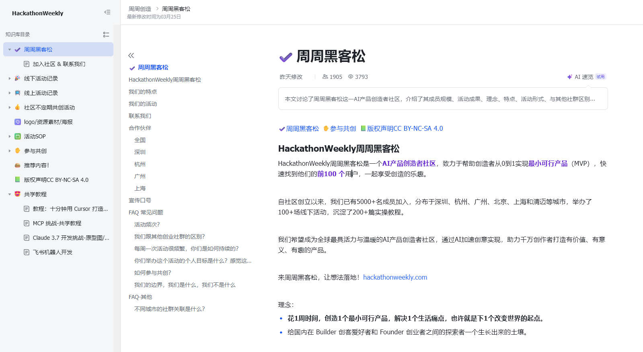Jump to 合作伙伴 in outline
This screenshot has width=643, height=352.
tap(140, 128)
